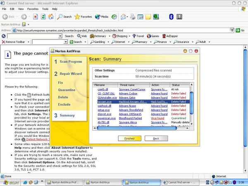
Task: Open the Media globe button
Action: point(102,17)
